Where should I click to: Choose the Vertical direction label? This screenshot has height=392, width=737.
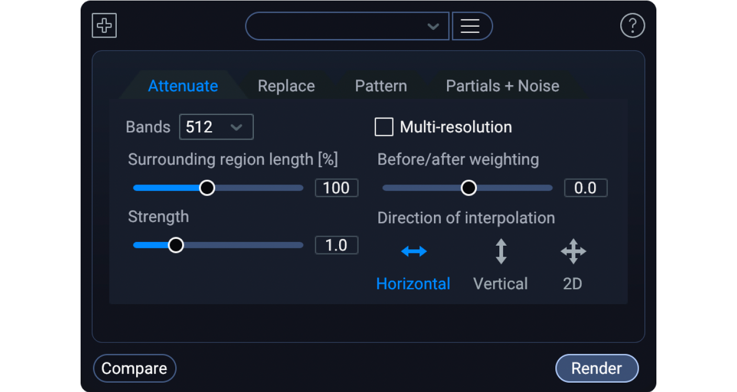[x=500, y=284]
